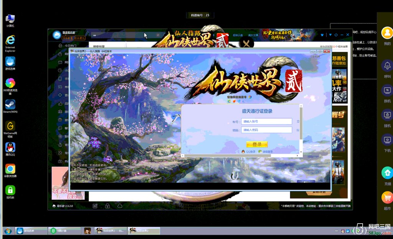Click the 易乐游 avatar logo icon
Screen dimensions: 393x239
(x=57, y=35)
